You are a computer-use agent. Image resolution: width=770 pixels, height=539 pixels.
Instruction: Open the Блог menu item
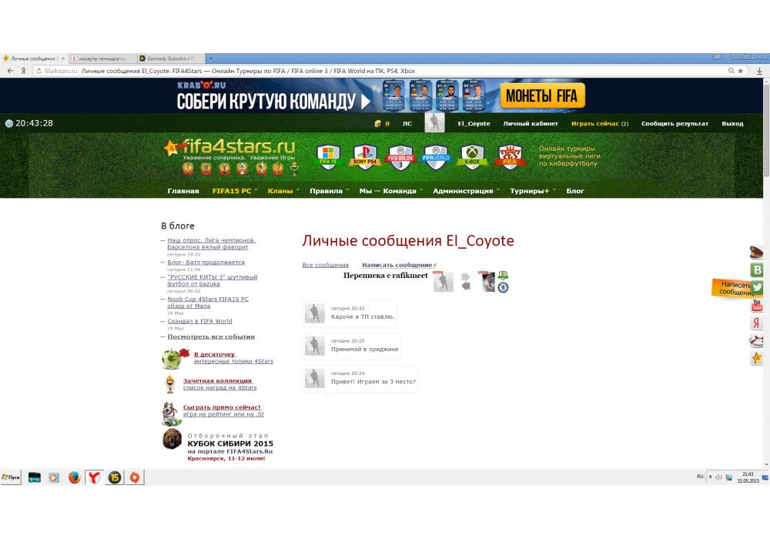pyautogui.click(x=575, y=191)
